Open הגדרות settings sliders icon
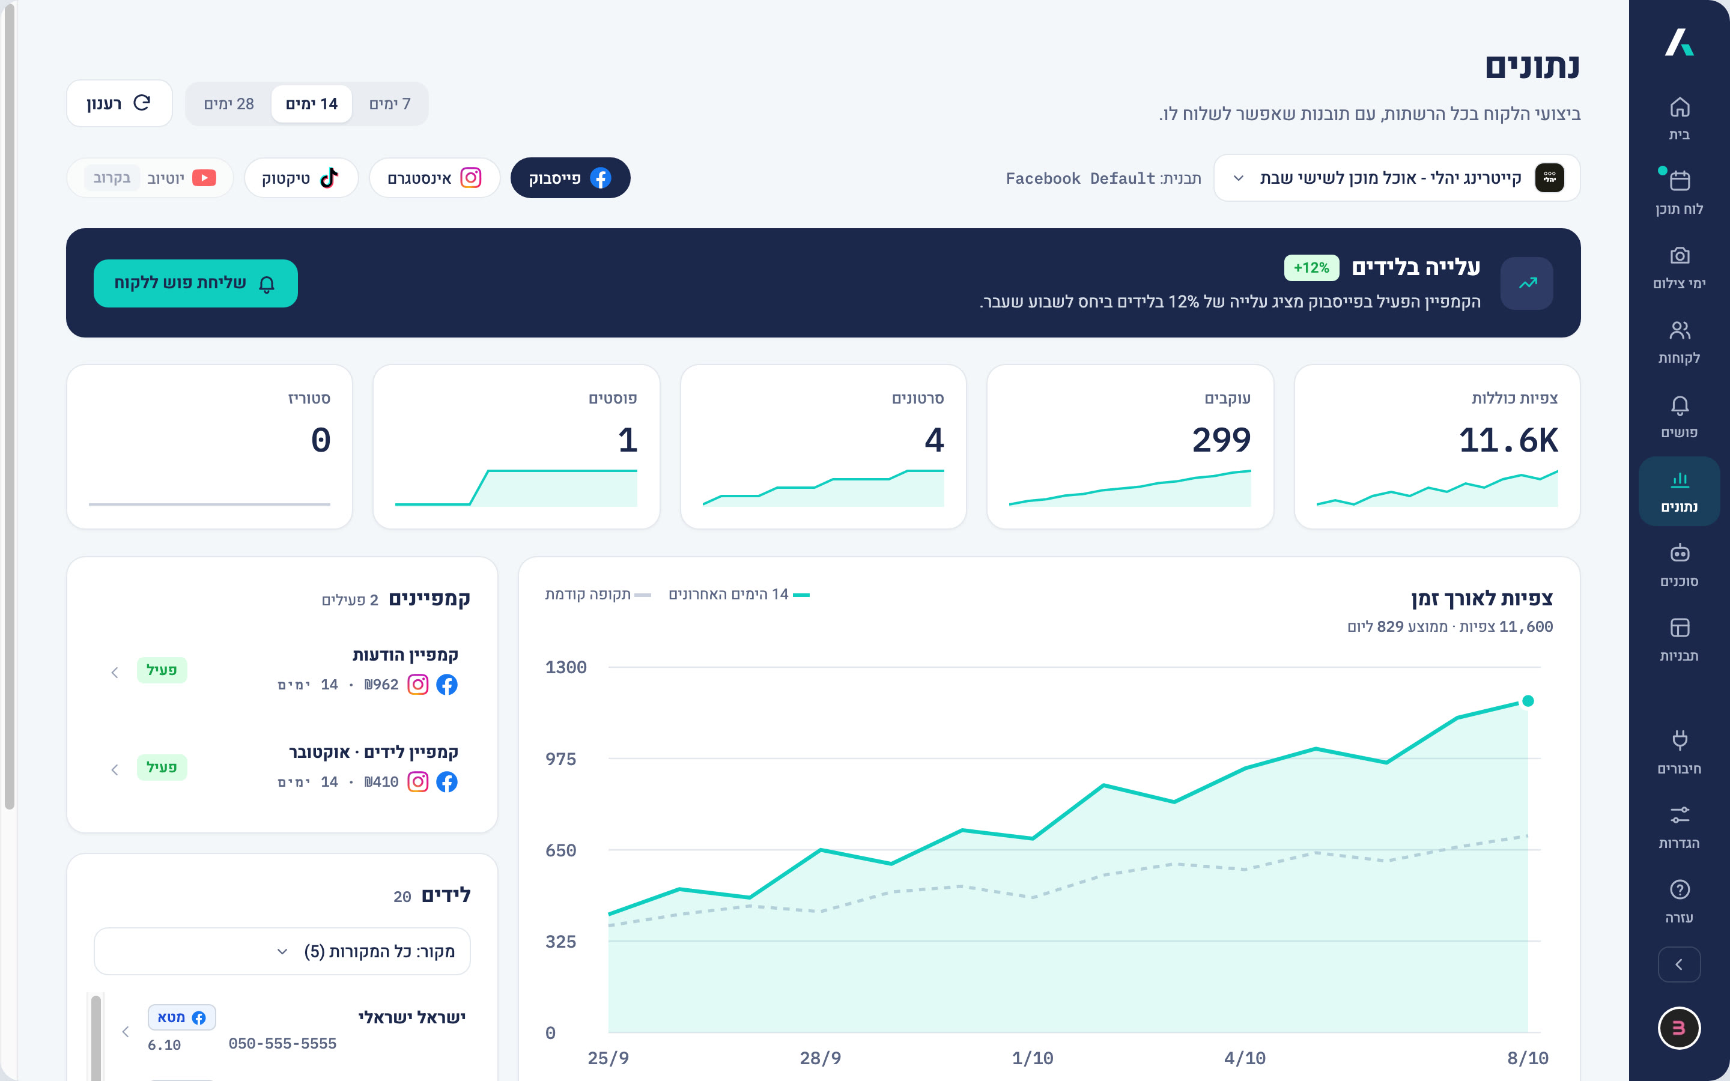Viewport: 1730px width, 1081px height. pyautogui.click(x=1678, y=827)
